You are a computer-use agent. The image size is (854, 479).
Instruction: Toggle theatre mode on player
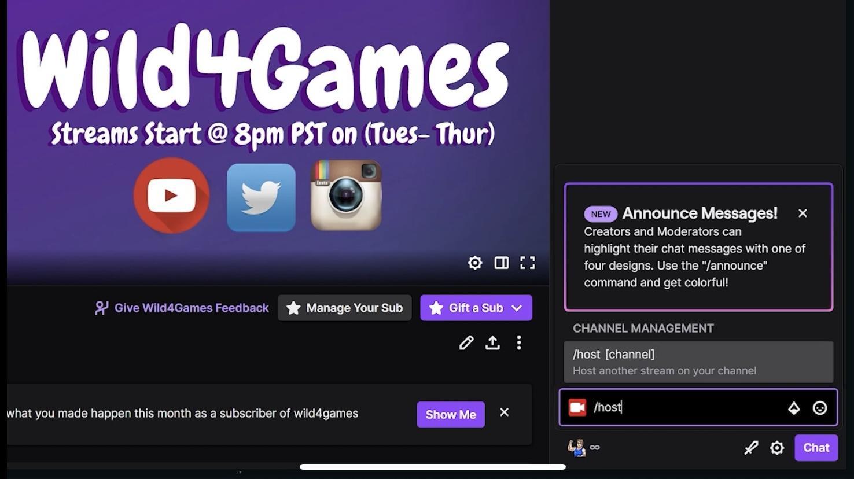tap(502, 263)
